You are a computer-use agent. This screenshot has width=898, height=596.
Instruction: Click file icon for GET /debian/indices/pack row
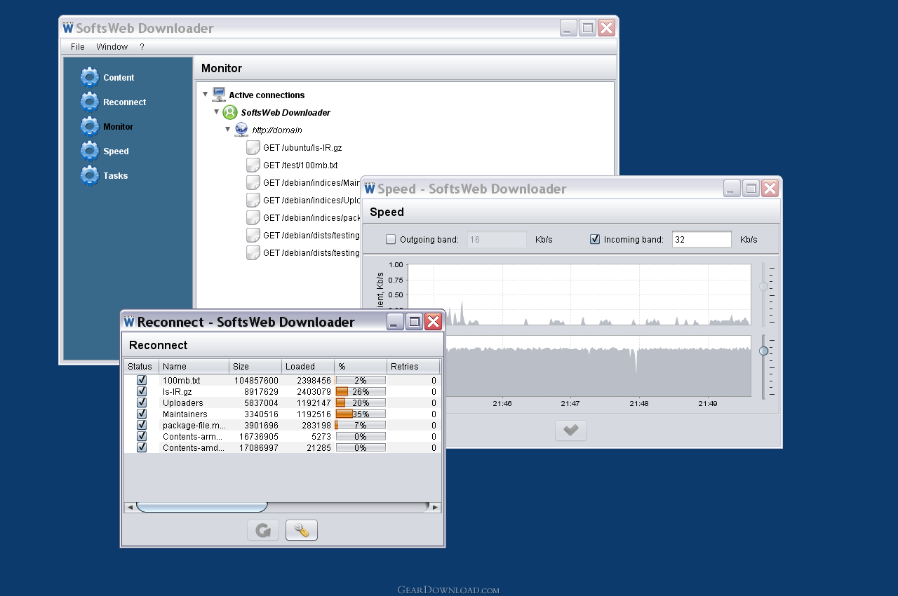(253, 217)
